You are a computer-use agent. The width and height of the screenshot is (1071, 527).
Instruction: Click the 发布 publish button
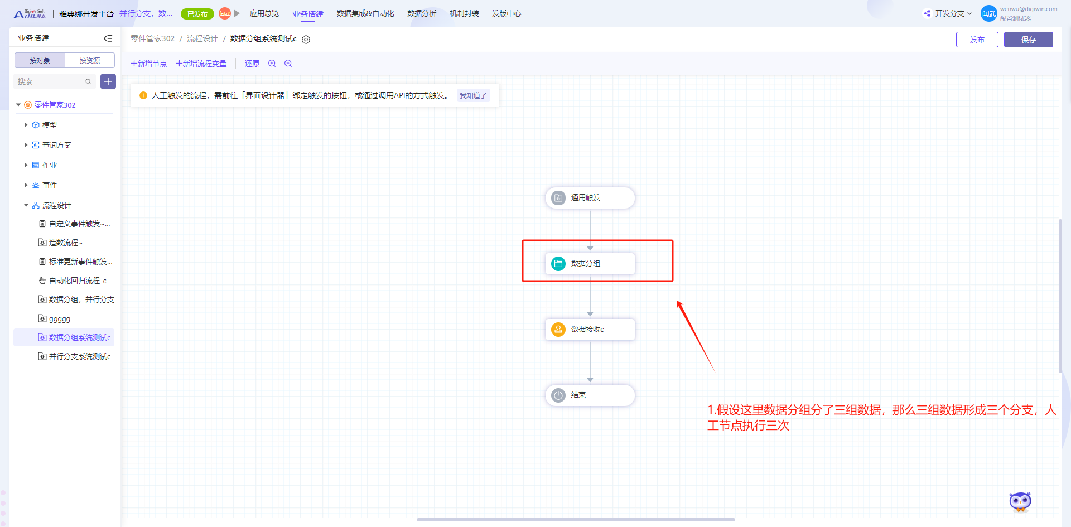(x=977, y=40)
